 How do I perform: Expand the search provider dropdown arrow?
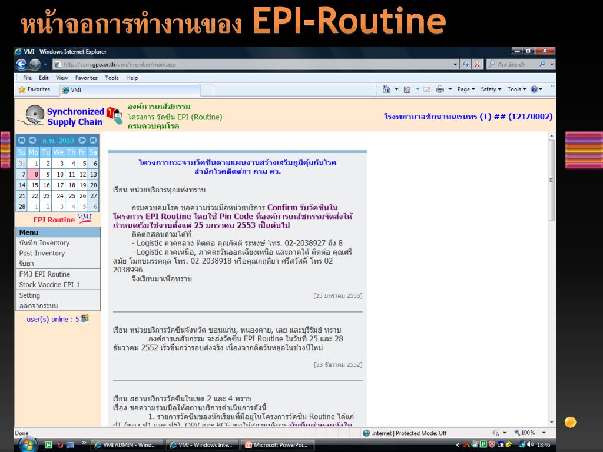551,64
